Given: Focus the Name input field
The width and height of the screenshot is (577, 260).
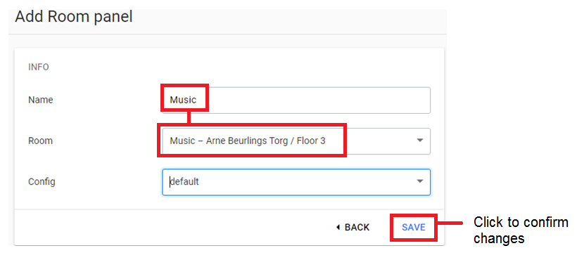Looking at the screenshot, I should click(296, 100).
